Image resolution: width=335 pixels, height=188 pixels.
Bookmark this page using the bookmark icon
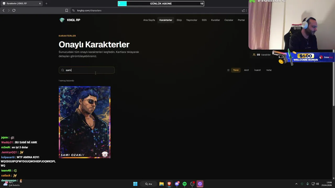(66, 10)
